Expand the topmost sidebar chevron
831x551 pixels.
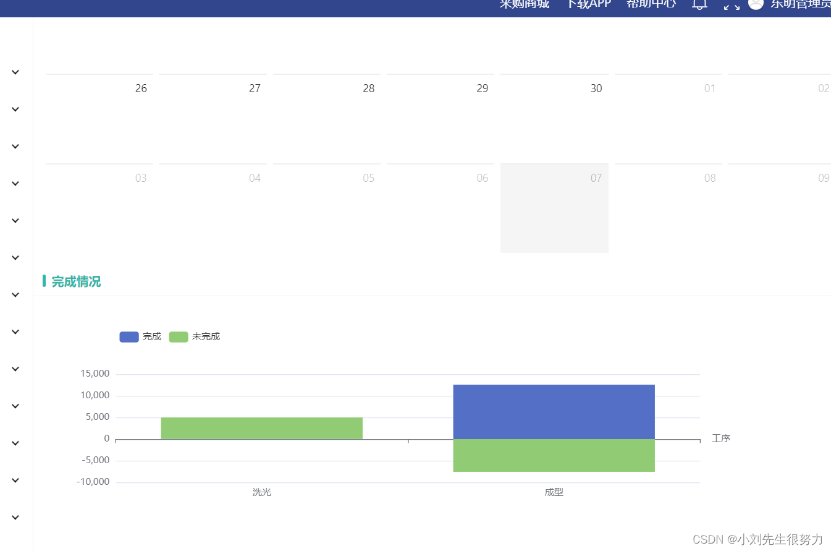coord(15,72)
